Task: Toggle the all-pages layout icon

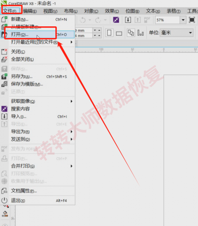Action: pyautogui.click(x=131, y=33)
